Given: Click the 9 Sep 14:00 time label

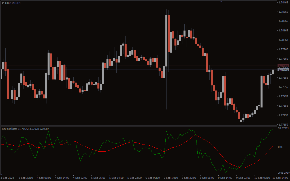Looking at the screenshot, I should [x=225, y=178].
